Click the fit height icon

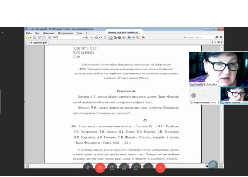point(105,38)
